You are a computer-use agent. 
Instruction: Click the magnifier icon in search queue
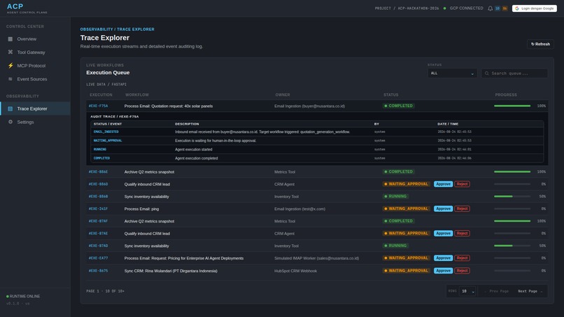point(486,73)
